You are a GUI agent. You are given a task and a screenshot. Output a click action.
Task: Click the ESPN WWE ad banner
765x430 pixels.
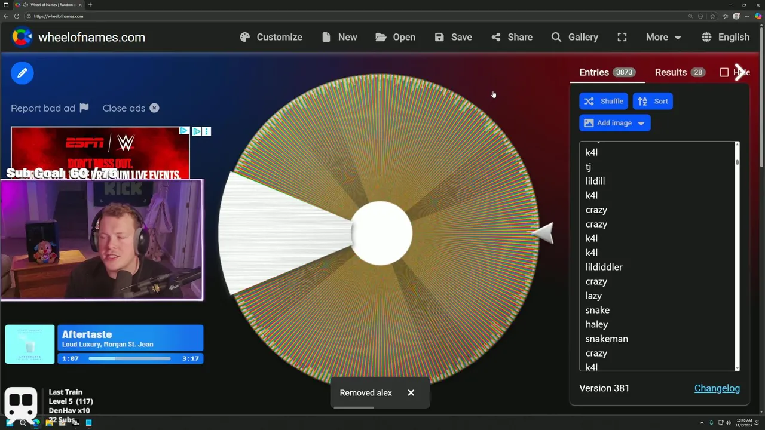click(x=100, y=152)
